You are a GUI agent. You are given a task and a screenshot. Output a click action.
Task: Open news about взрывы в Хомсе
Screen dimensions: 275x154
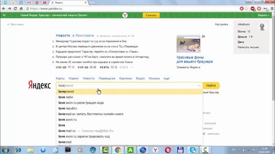94,62
